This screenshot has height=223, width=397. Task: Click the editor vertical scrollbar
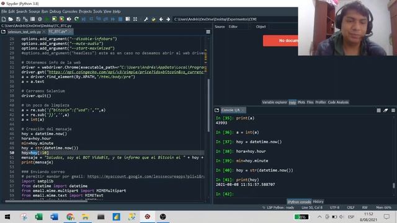coord(208,106)
